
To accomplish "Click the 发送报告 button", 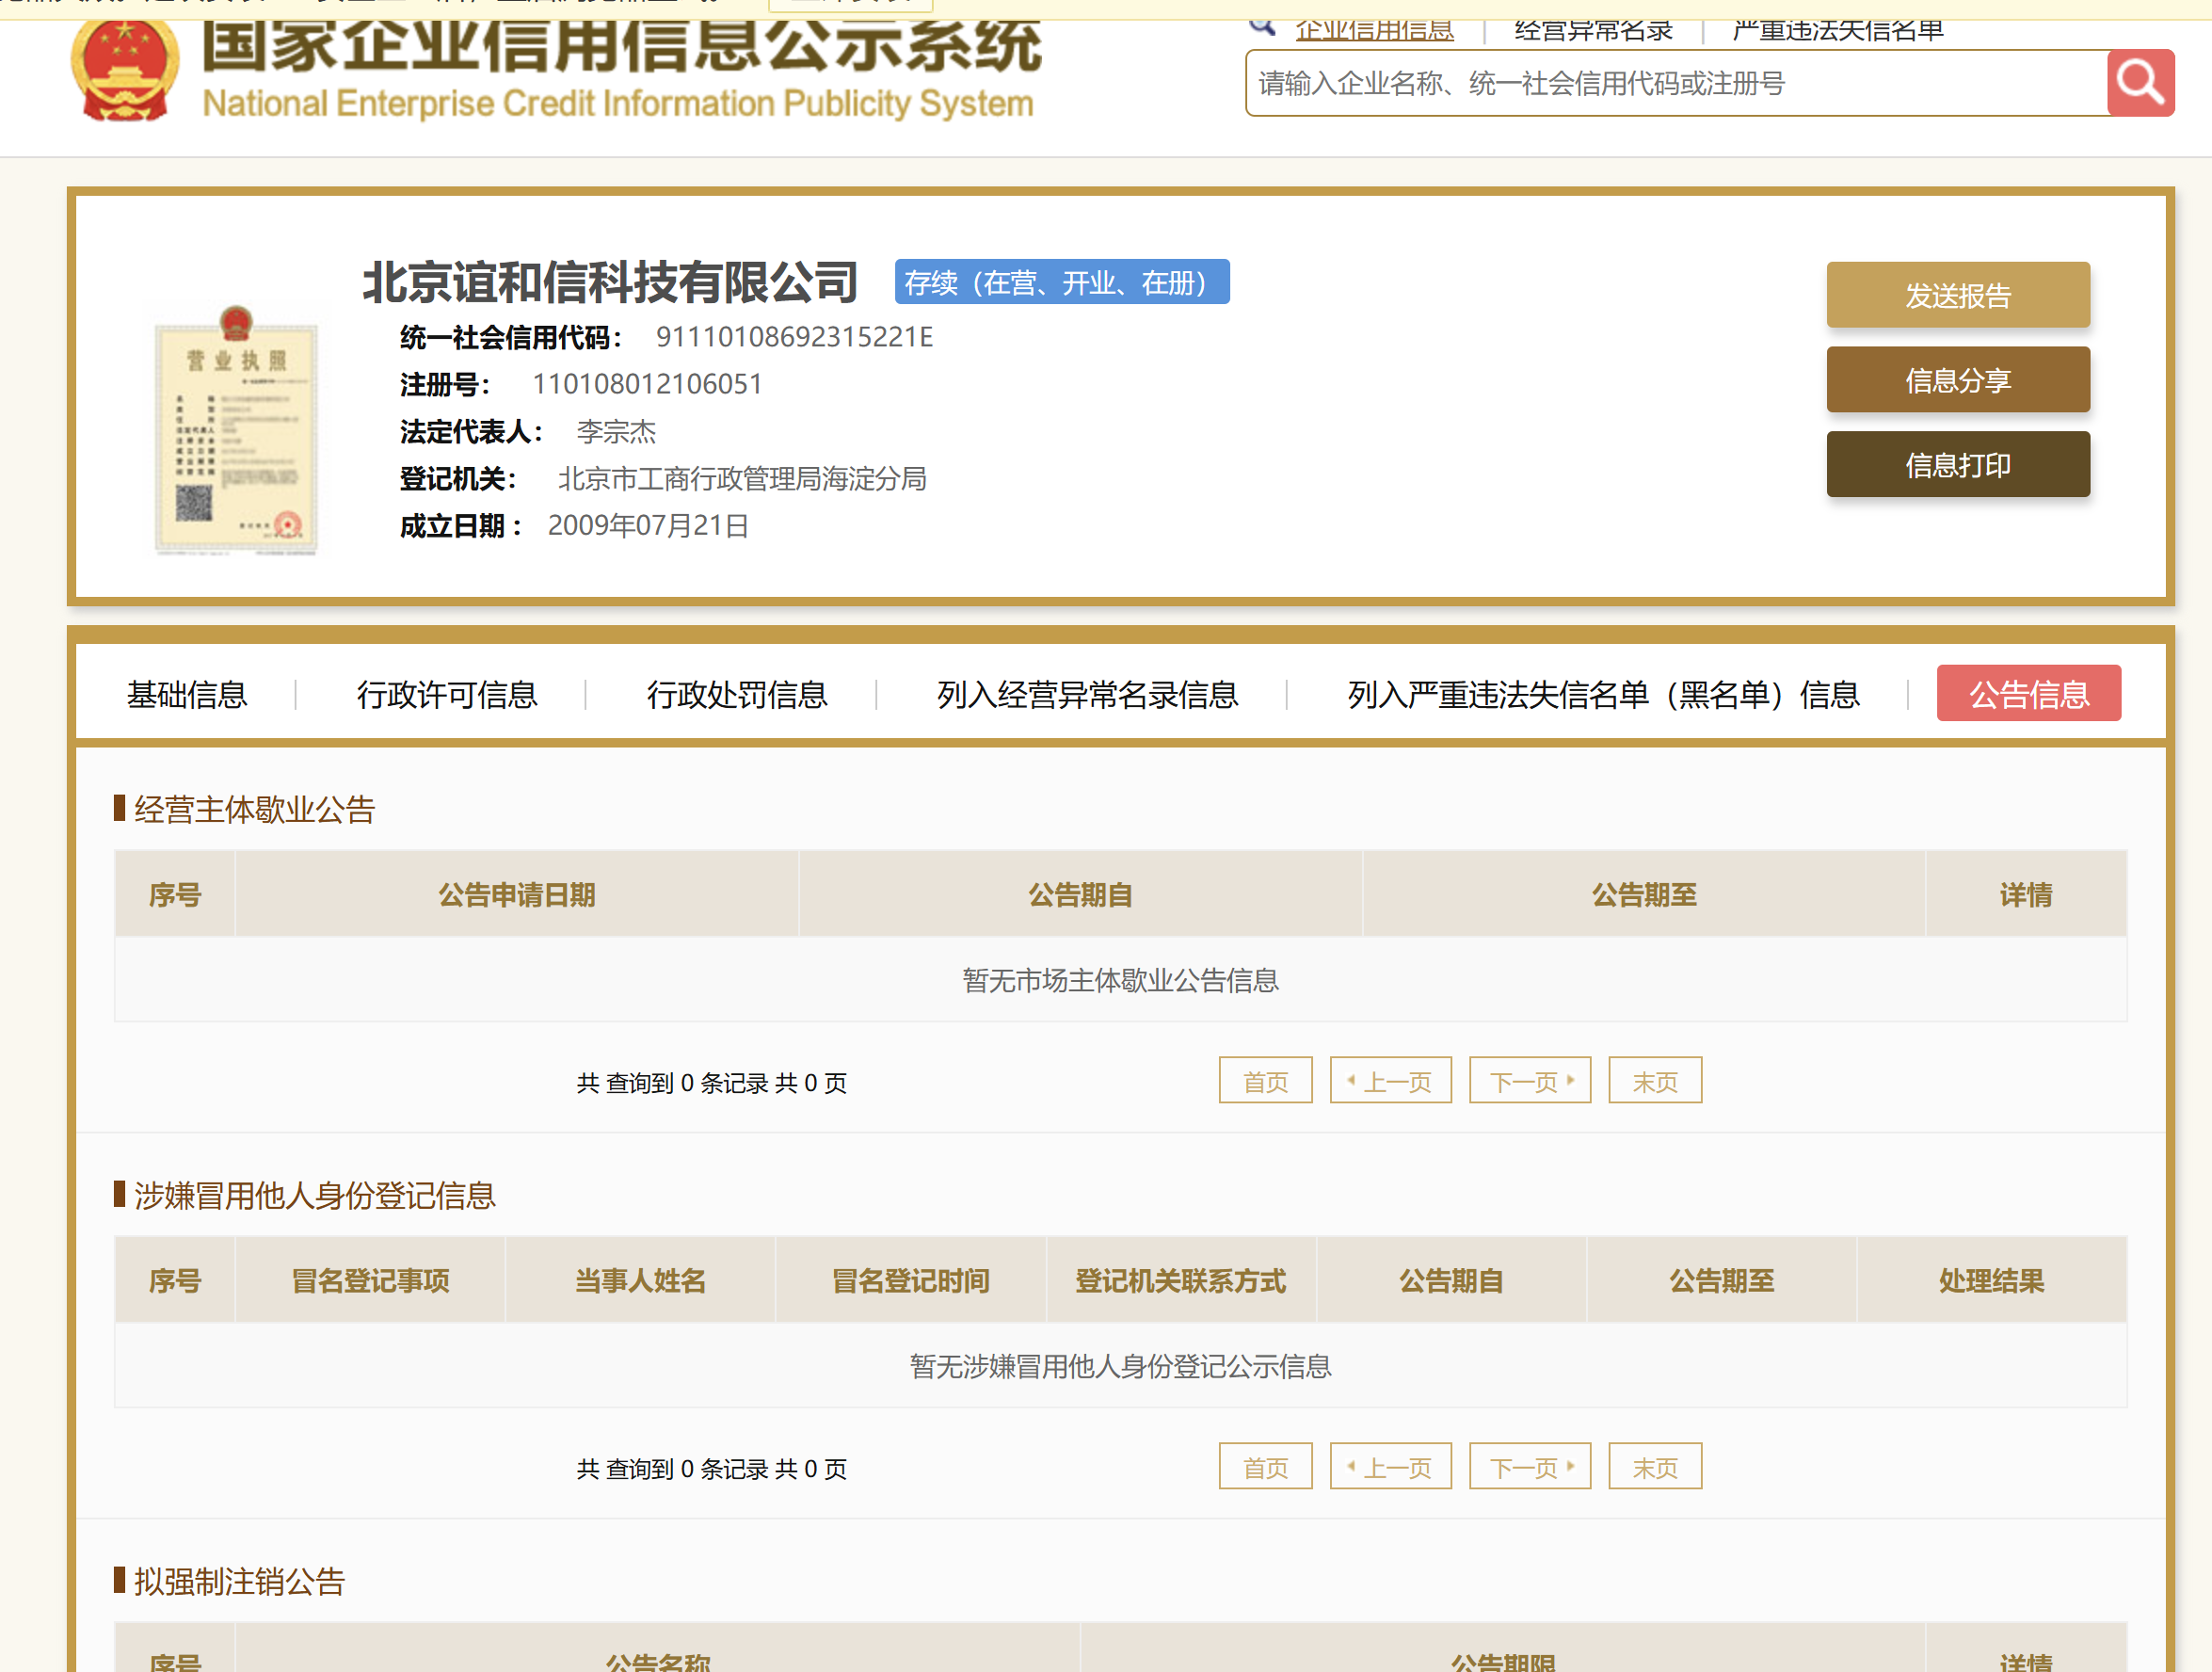I will (x=1957, y=296).
